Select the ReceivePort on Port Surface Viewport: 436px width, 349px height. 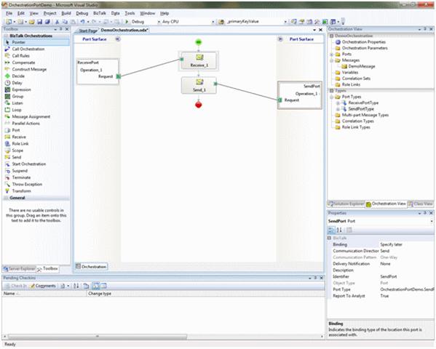click(98, 71)
